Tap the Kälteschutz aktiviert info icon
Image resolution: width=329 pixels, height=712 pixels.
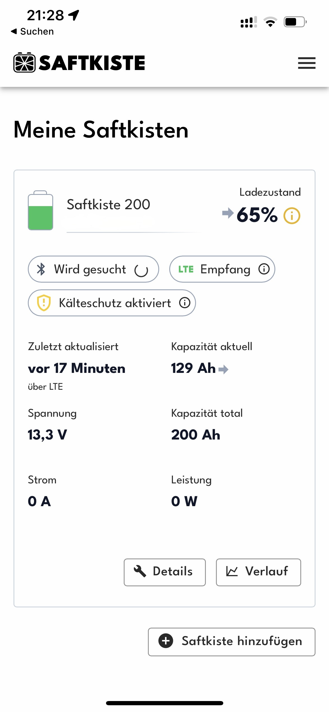pos(185,303)
